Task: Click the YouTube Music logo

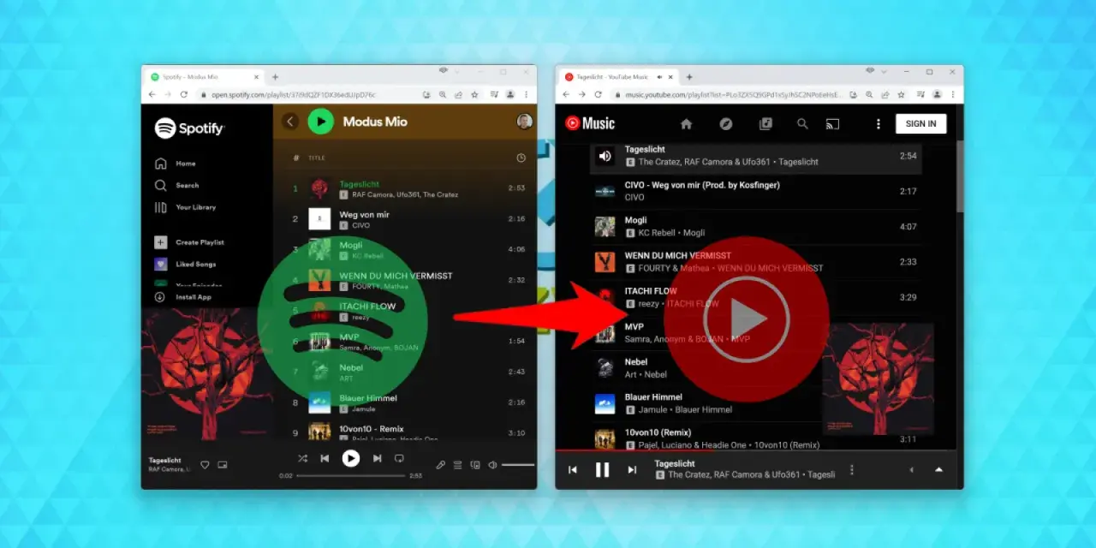Action: click(x=590, y=123)
